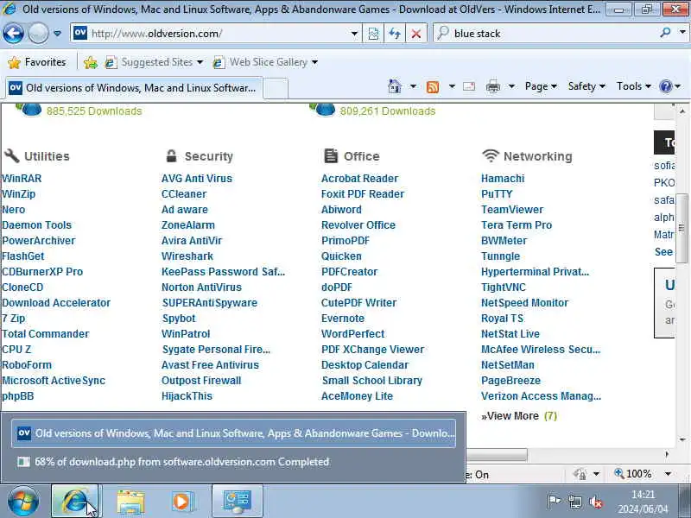Viewport: 691px width, 518px height.
Task: Click the Action Center flag tray icon
Action: 554,502
